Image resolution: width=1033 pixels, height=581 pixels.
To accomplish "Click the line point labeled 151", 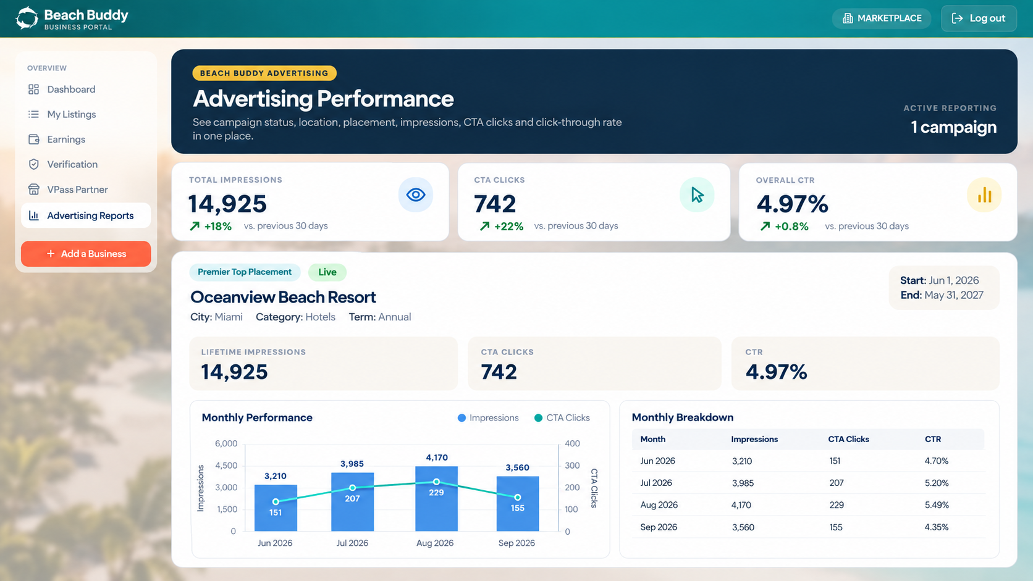I will click(276, 501).
